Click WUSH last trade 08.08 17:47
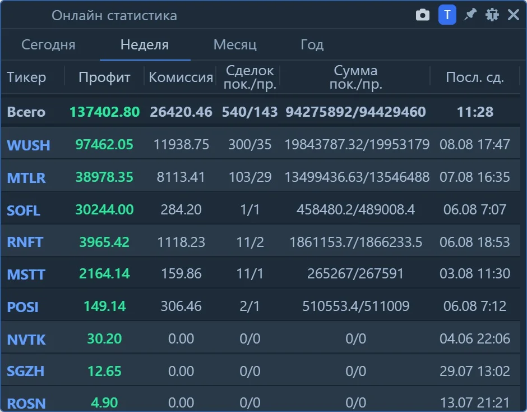The image size is (527, 412). coord(474,144)
